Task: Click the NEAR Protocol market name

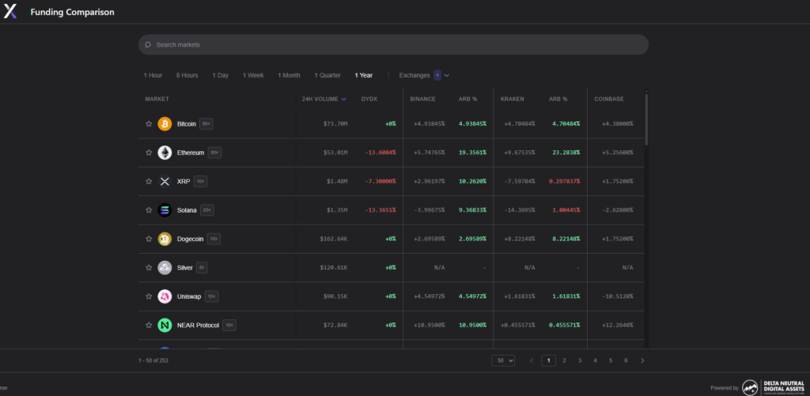Action: point(198,326)
